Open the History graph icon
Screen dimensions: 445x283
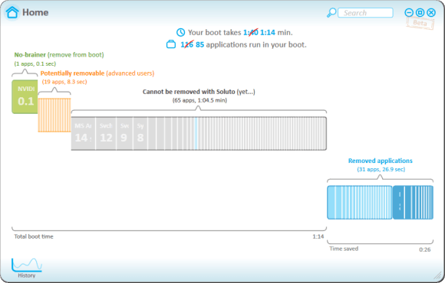pyautogui.click(x=27, y=265)
